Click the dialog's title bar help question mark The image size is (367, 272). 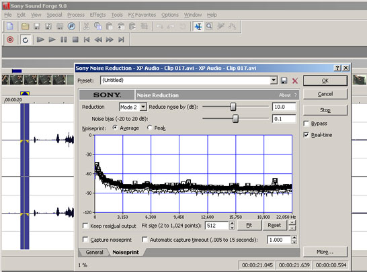337,68
